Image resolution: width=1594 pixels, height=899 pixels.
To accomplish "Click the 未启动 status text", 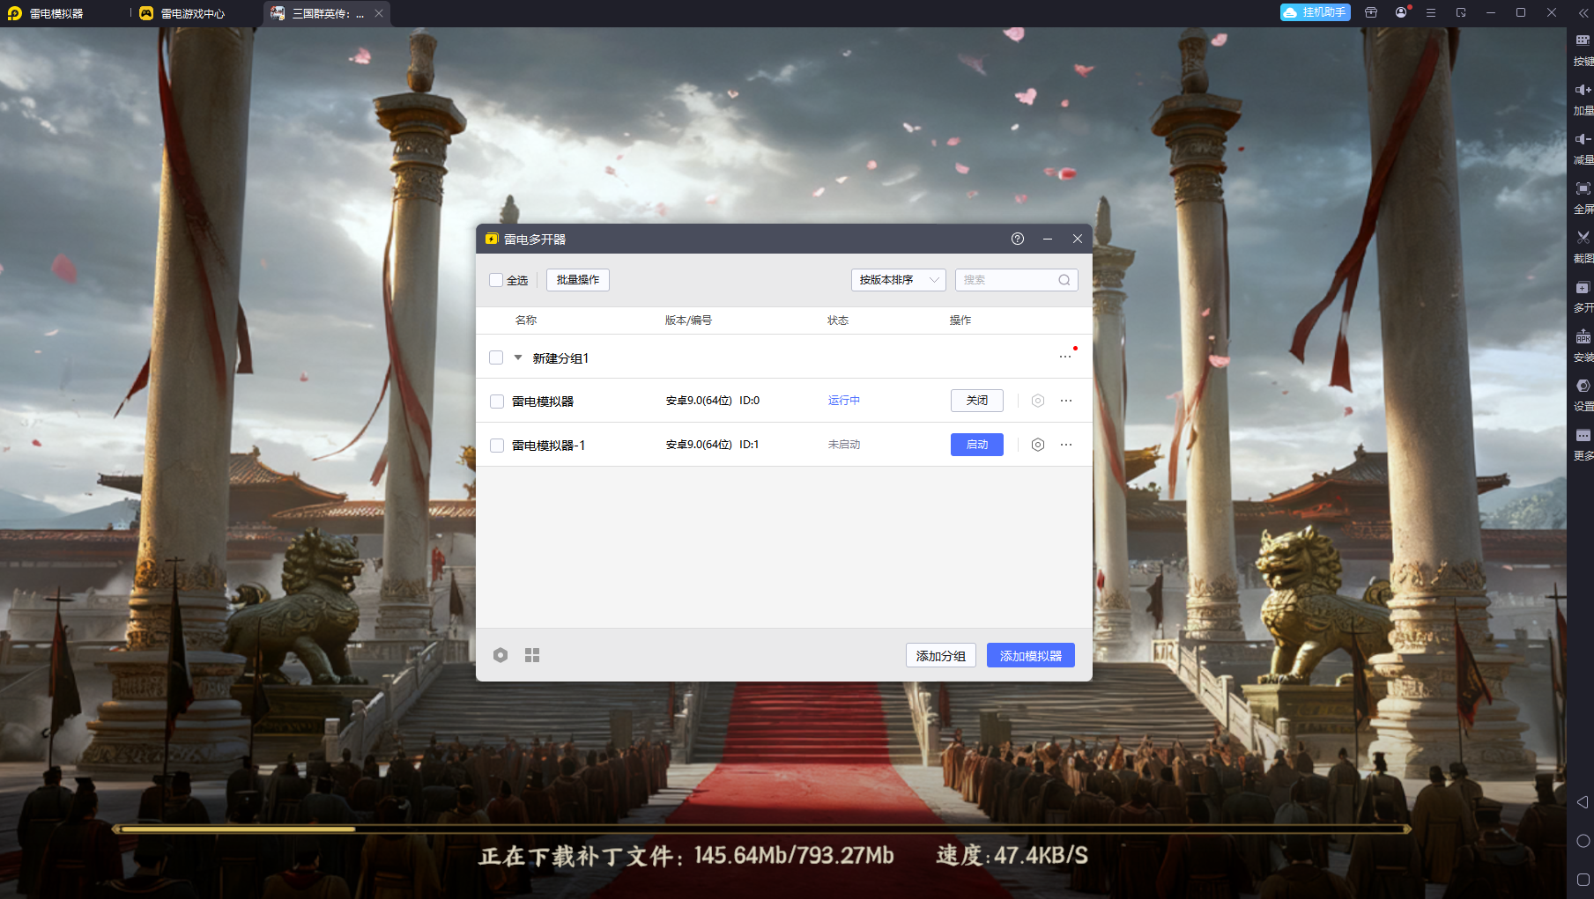I will point(844,445).
